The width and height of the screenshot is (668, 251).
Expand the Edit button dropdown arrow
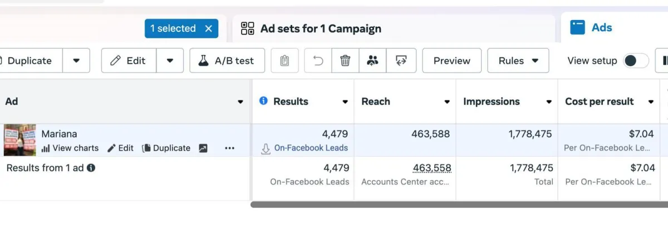click(x=170, y=61)
